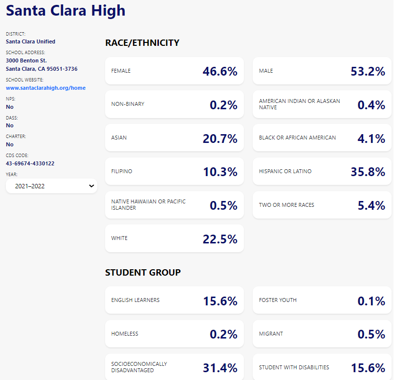The height and width of the screenshot is (380, 395).
Task: Select the Two or More Races card
Action: click(322, 205)
